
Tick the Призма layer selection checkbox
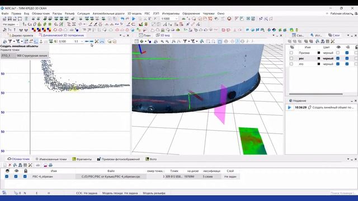291,53
